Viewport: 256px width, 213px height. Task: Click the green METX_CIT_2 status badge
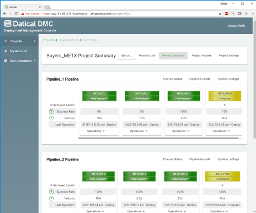click(x=99, y=177)
